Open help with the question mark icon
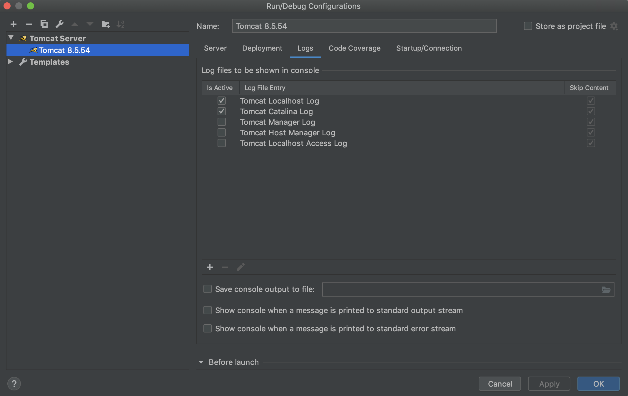The image size is (628, 396). 14,384
